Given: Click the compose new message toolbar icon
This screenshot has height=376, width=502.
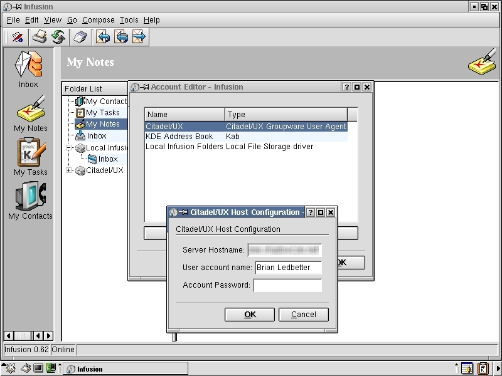Looking at the screenshot, I should coord(18,37).
